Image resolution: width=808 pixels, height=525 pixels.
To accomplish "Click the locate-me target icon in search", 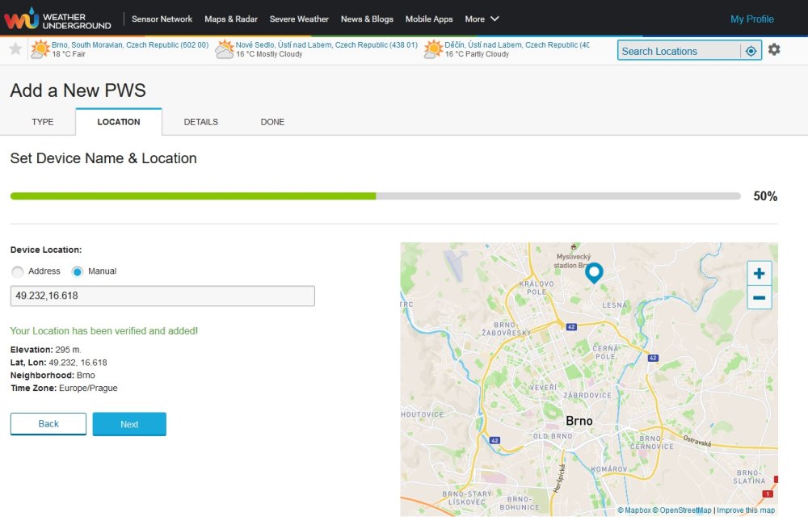I will pos(751,51).
